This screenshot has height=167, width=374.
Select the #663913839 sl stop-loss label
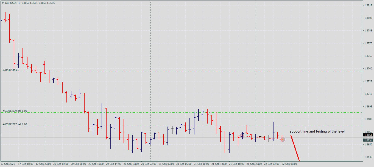pos(11,71)
